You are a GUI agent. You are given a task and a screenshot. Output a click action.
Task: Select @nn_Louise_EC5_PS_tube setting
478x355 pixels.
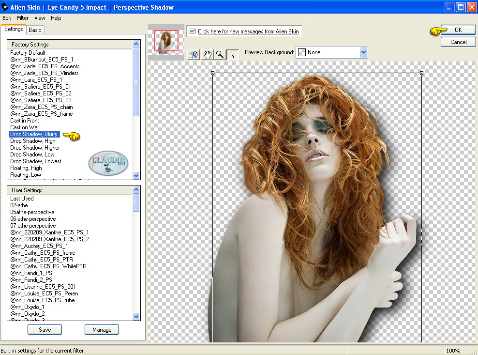(x=43, y=300)
